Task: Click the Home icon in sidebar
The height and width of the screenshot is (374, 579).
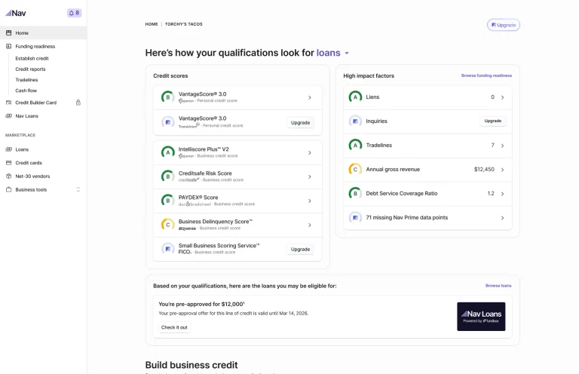Action: point(8,33)
